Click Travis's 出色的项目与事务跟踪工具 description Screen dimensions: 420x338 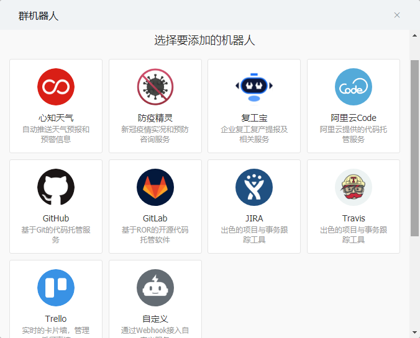(x=354, y=235)
